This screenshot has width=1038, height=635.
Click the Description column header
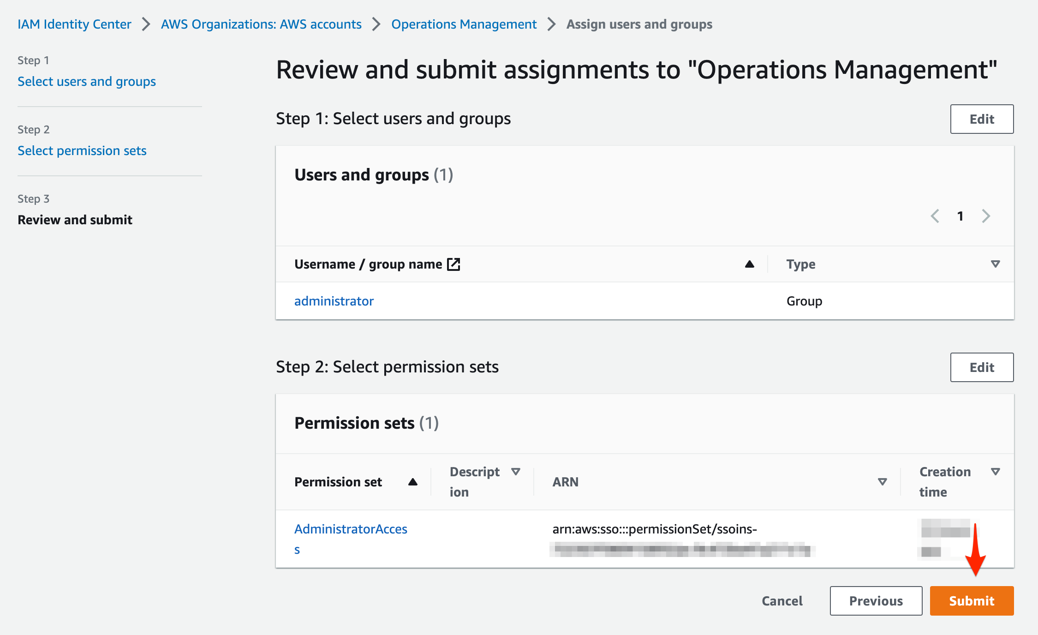pyautogui.click(x=475, y=482)
